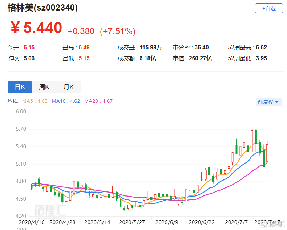287x230 pixels.
Task: Open the 前复权 adjustment dropdown
Action: click(x=269, y=102)
